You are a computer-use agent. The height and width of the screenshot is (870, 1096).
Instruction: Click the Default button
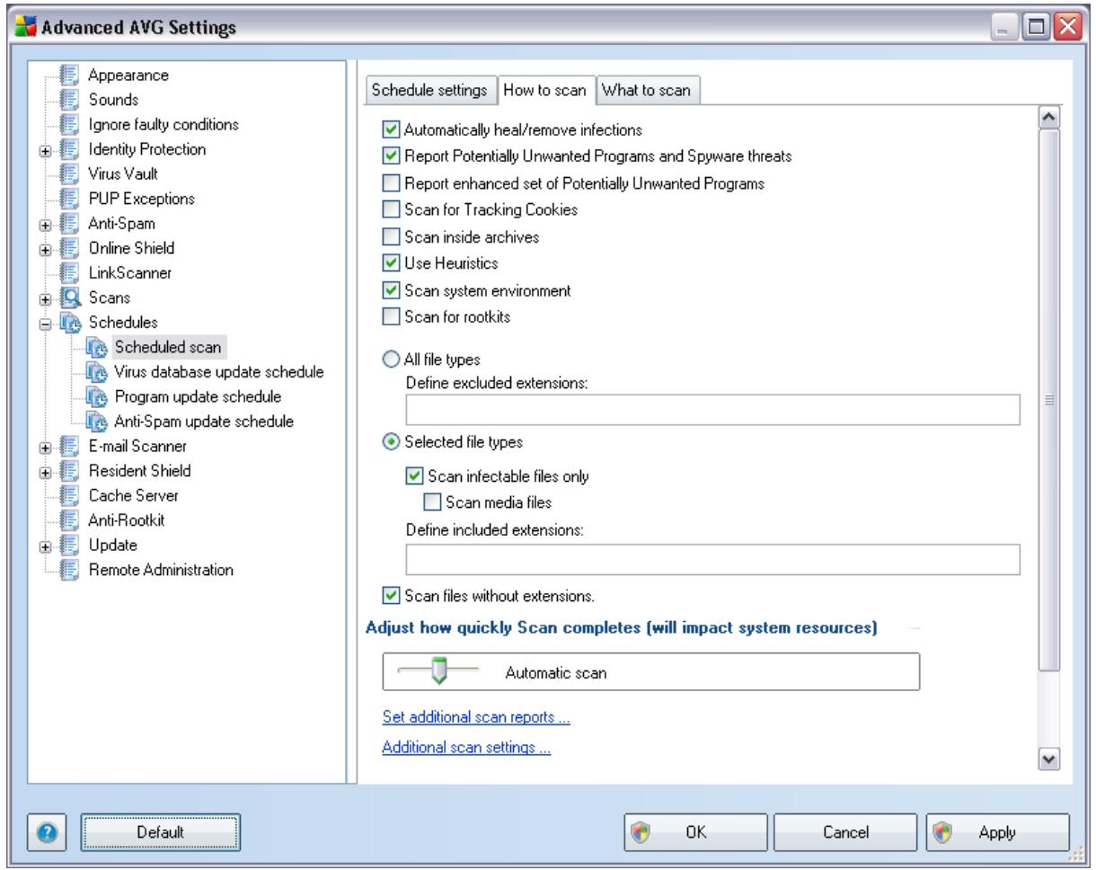pos(161,833)
